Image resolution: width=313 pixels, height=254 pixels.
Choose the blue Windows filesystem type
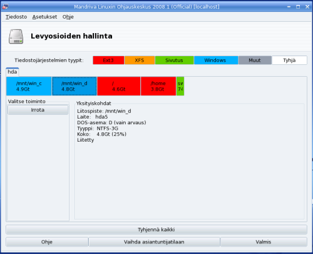click(x=216, y=61)
